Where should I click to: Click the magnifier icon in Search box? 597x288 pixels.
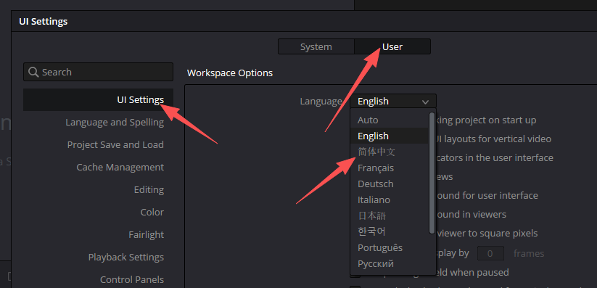pyautogui.click(x=33, y=72)
